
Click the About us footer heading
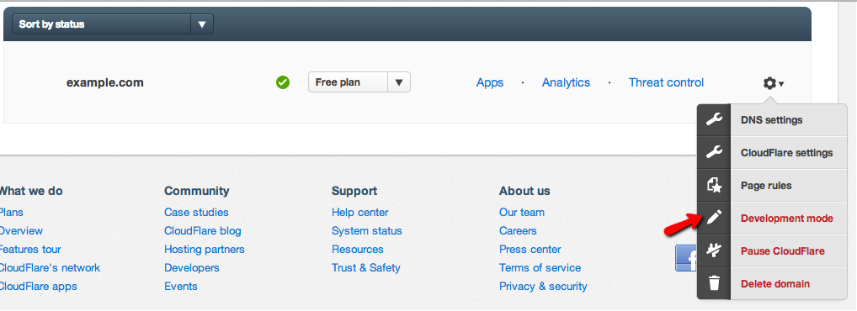pyautogui.click(x=524, y=191)
